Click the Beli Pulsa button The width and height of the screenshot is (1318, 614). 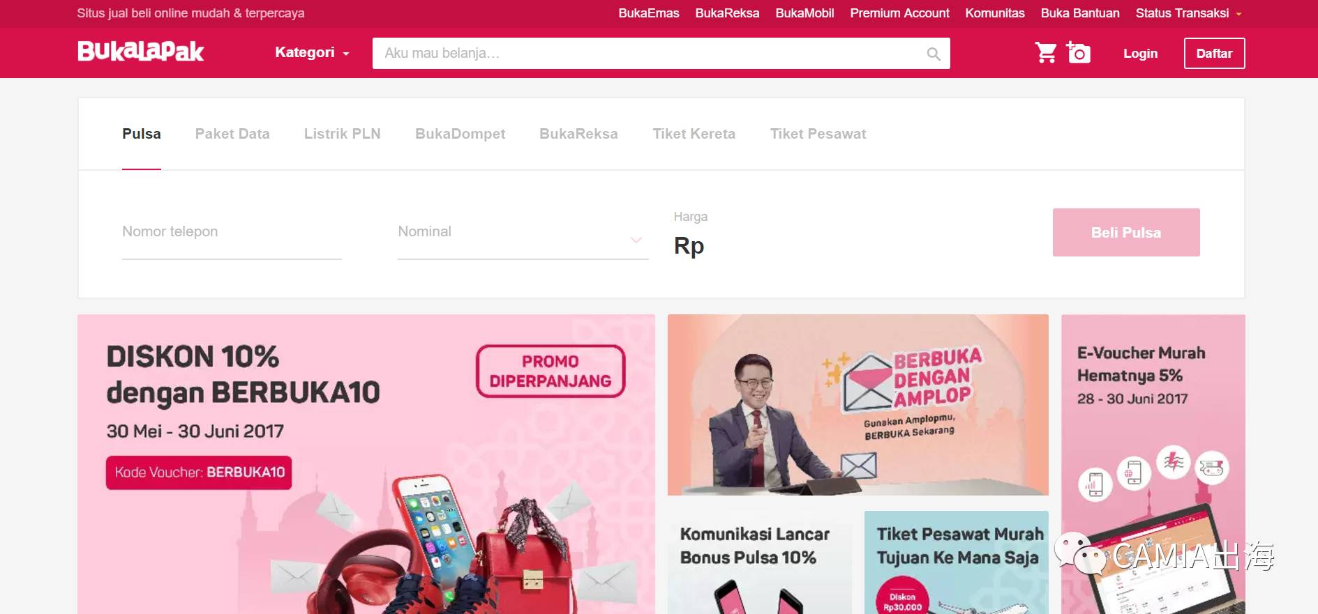coord(1126,233)
